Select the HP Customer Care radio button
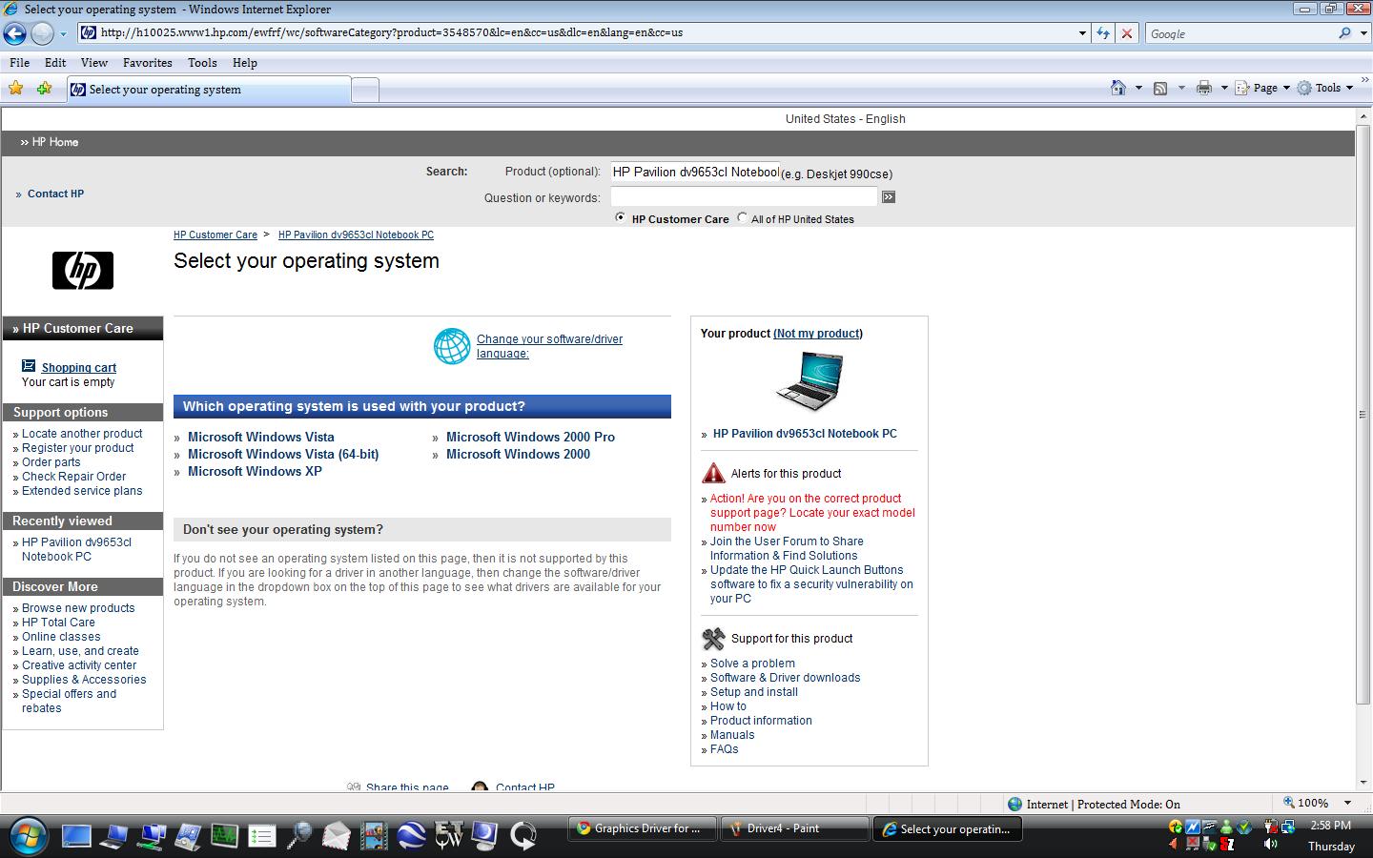The image size is (1373, 858). (620, 217)
